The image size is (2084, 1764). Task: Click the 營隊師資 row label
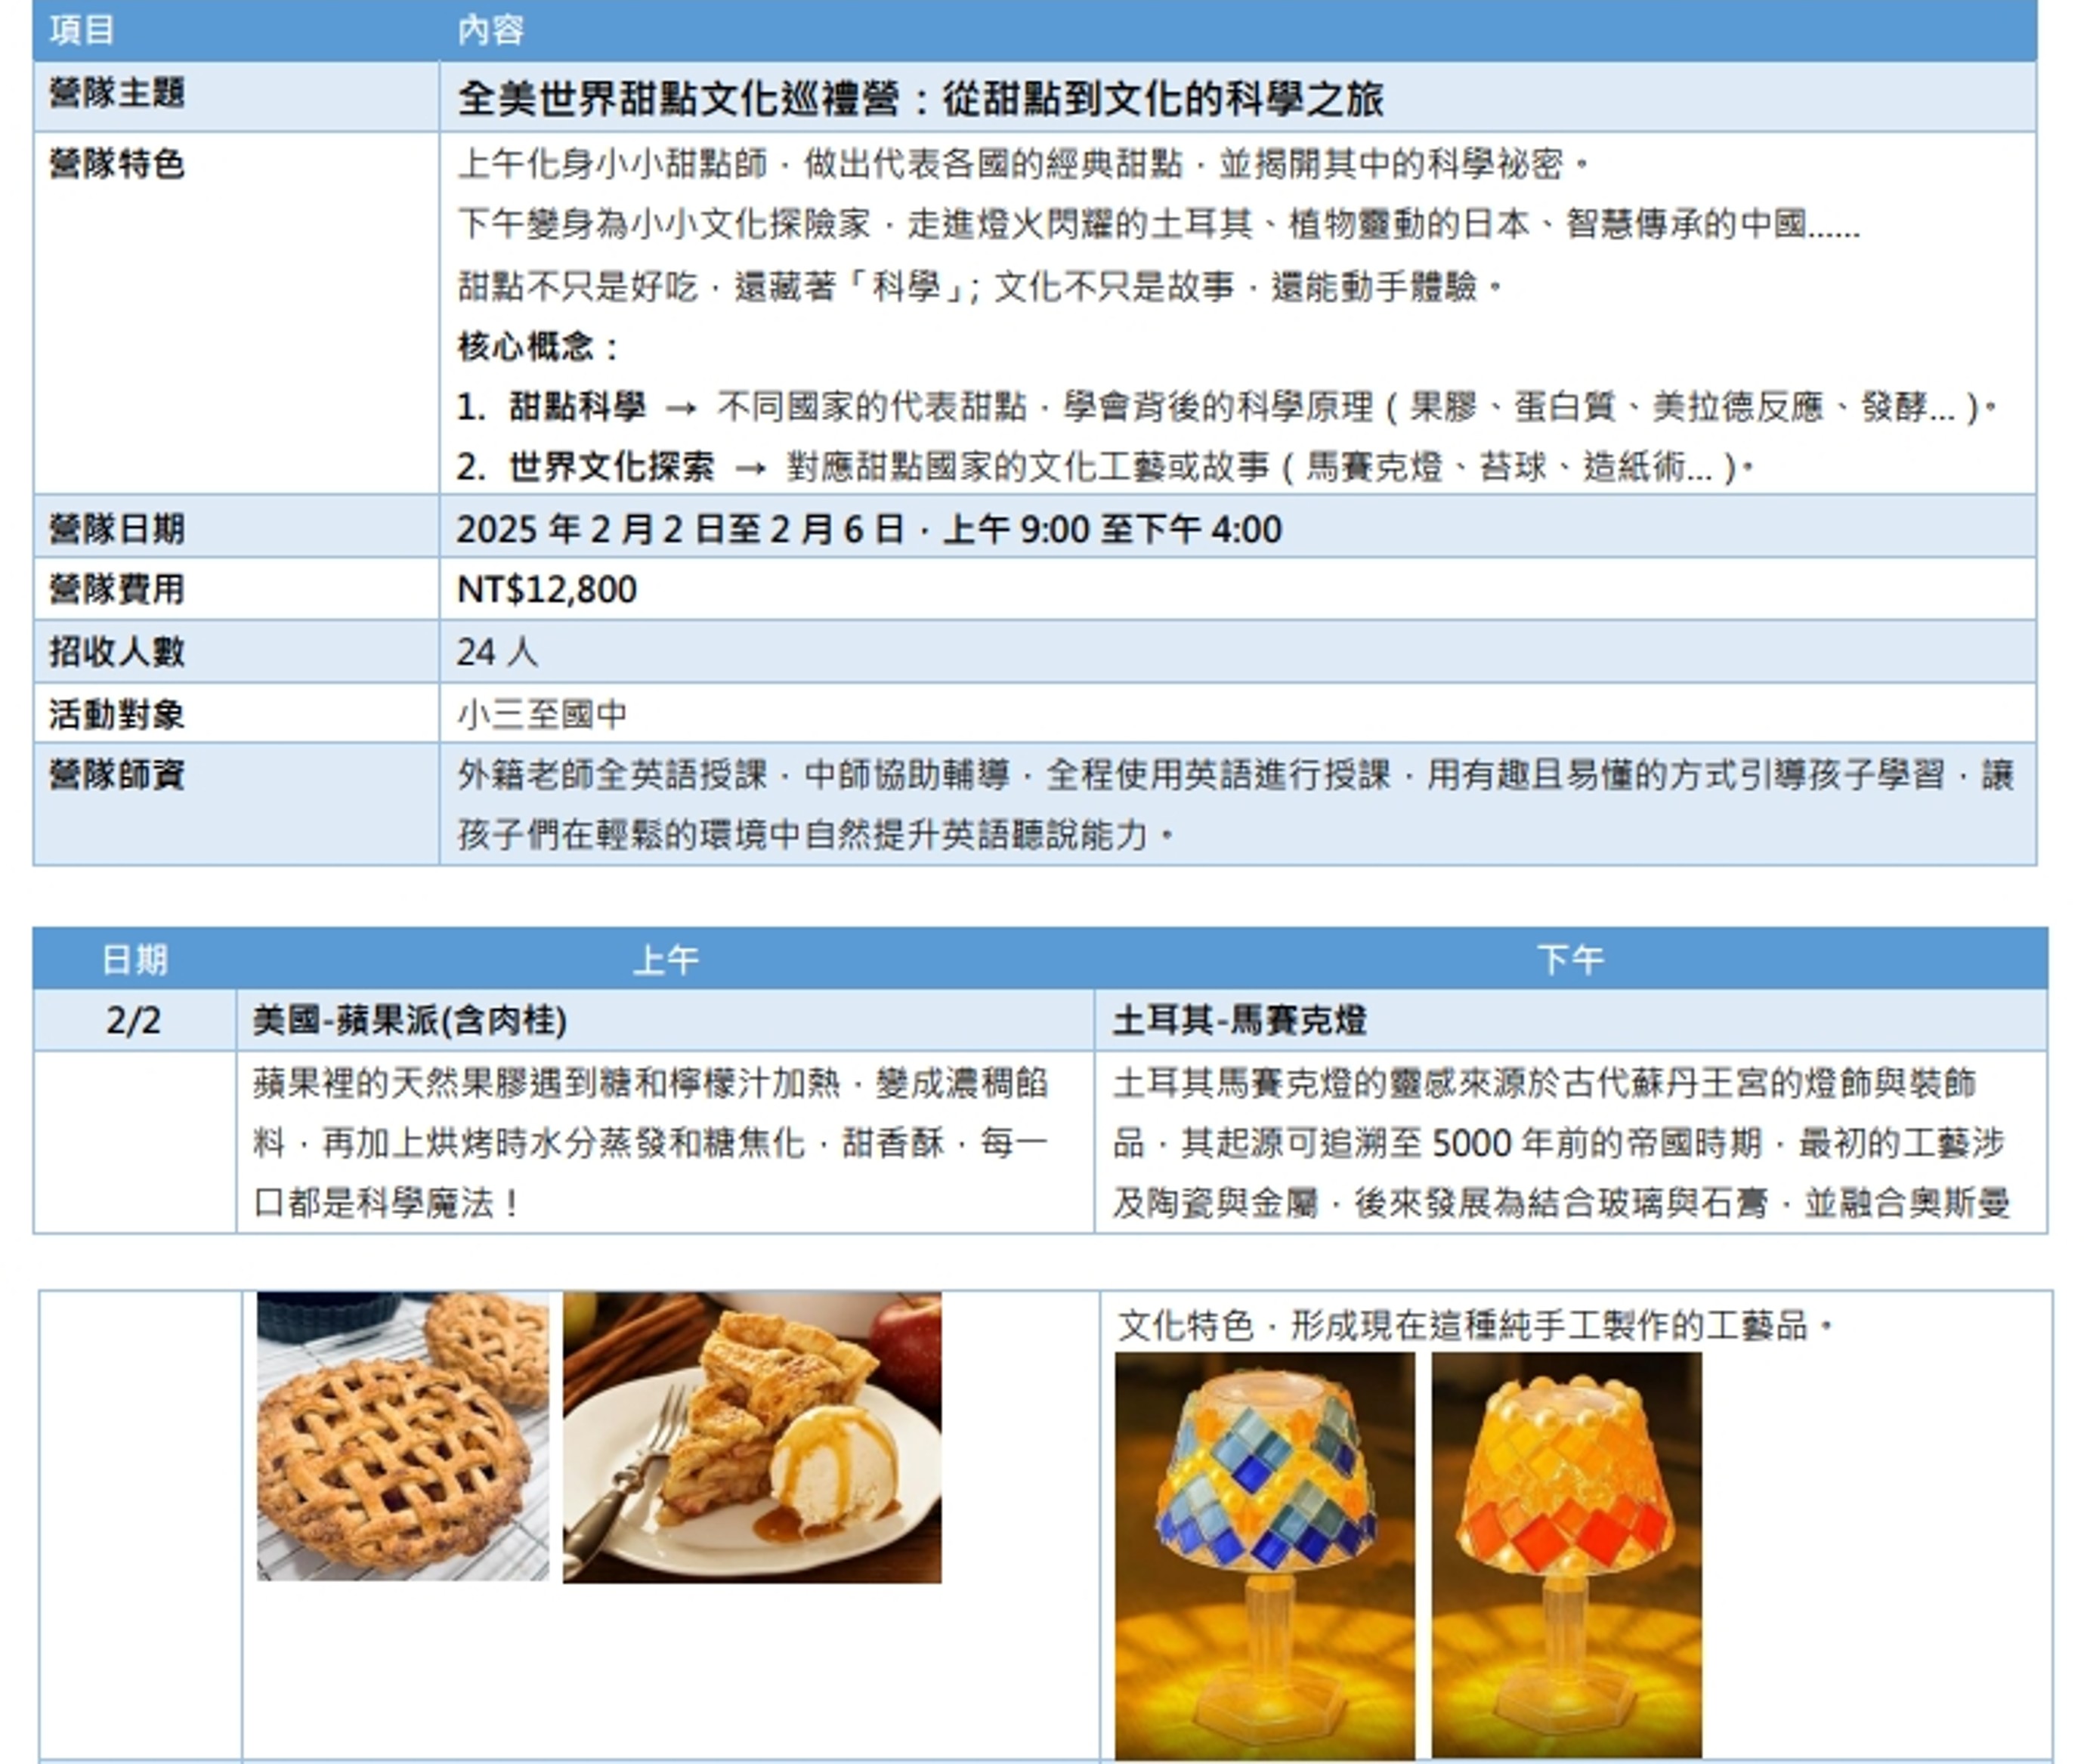pyautogui.click(x=117, y=775)
